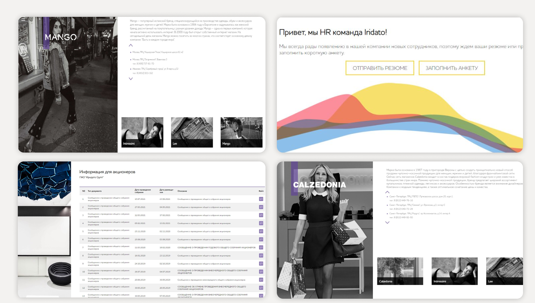Screen dimensions: 535x303
Task: Open the file icon for row 1 dated 15.07.2021
Action: pyautogui.click(x=261, y=199)
